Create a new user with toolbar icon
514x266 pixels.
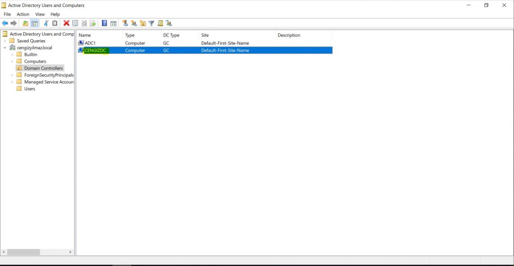[x=125, y=23]
